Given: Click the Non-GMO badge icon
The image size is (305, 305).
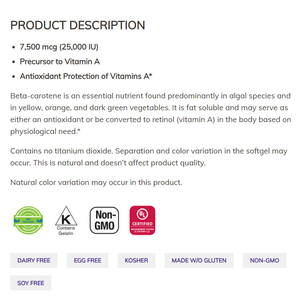Looking at the screenshot, I should coord(104,220).
